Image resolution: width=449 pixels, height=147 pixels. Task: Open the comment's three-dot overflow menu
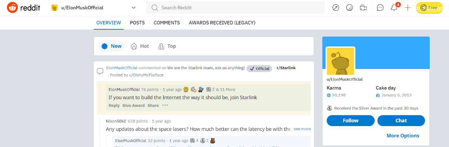165,105
